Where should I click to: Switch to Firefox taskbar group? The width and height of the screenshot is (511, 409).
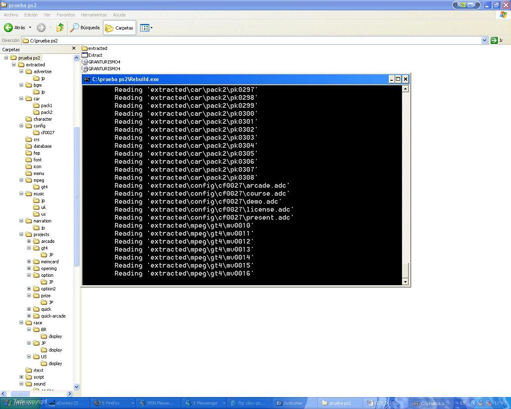click(114, 403)
